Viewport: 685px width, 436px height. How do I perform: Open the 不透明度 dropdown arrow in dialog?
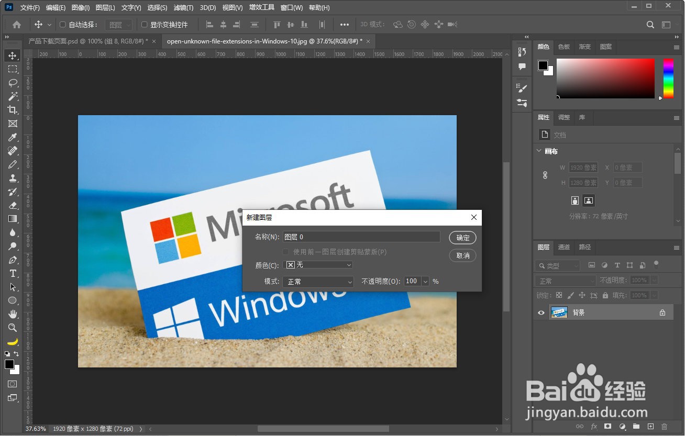425,282
